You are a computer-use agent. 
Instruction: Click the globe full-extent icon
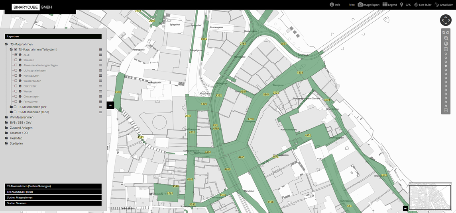(x=446, y=44)
